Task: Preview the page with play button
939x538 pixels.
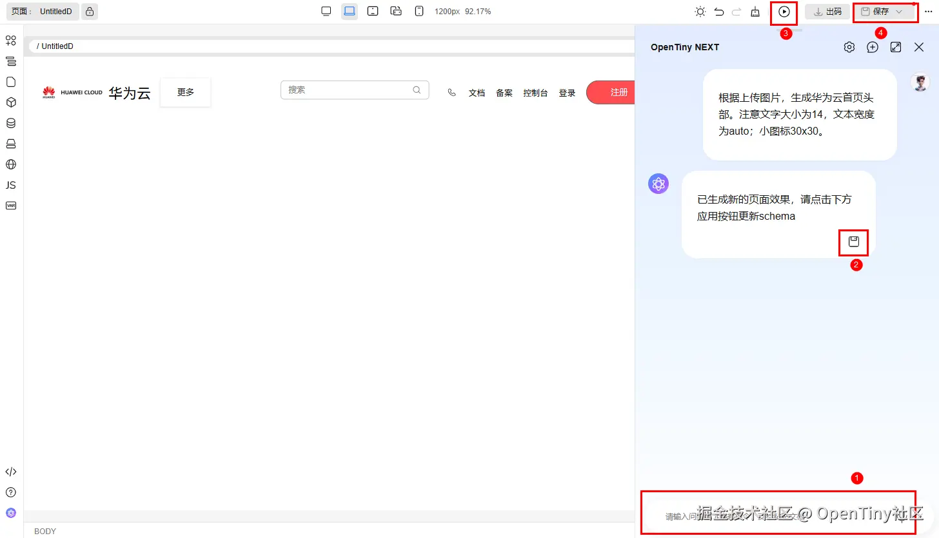Action: click(x=784, y=12)
